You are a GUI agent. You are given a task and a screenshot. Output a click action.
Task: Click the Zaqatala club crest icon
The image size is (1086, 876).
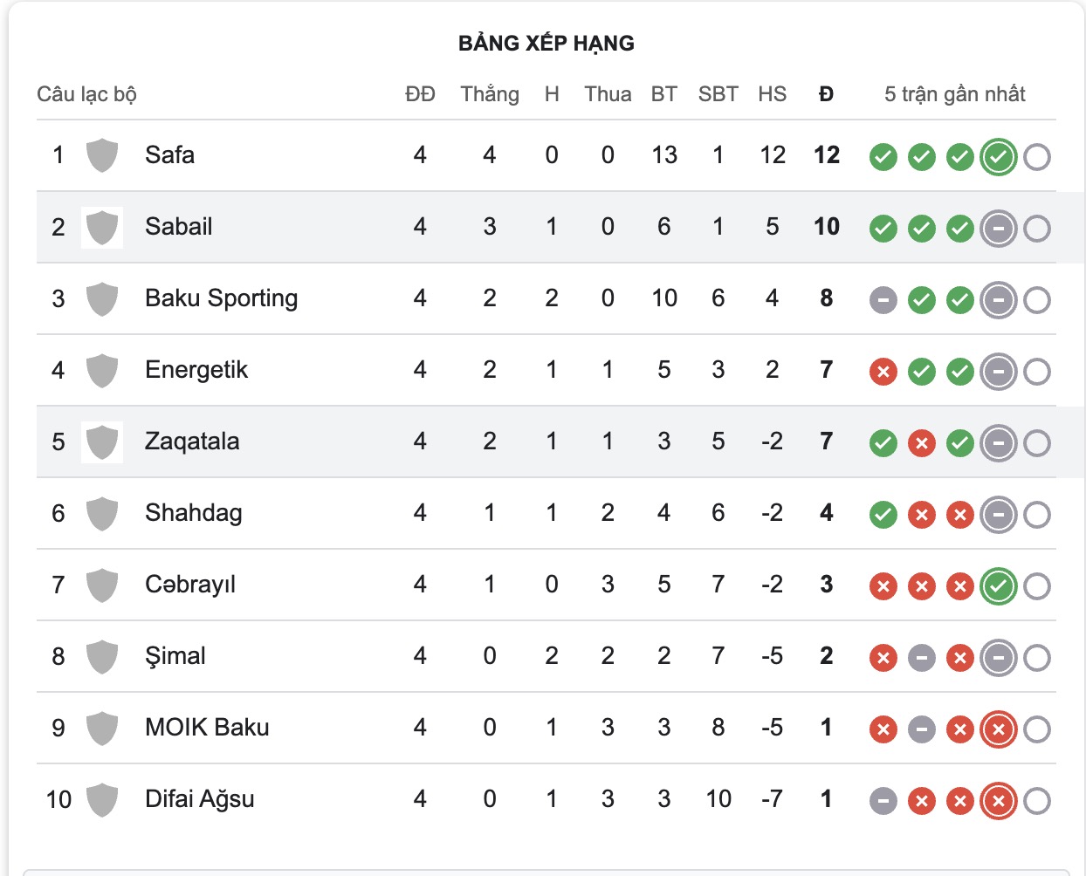pyautogui.click(x=101, y=442)
